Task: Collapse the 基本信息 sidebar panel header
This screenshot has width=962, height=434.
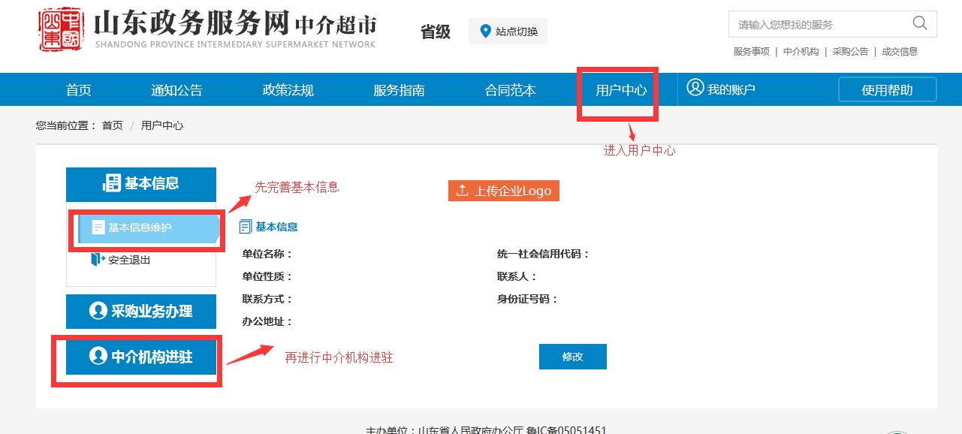Action: [x=141, y=184]
